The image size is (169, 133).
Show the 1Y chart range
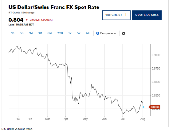click(x=70, y=33)
